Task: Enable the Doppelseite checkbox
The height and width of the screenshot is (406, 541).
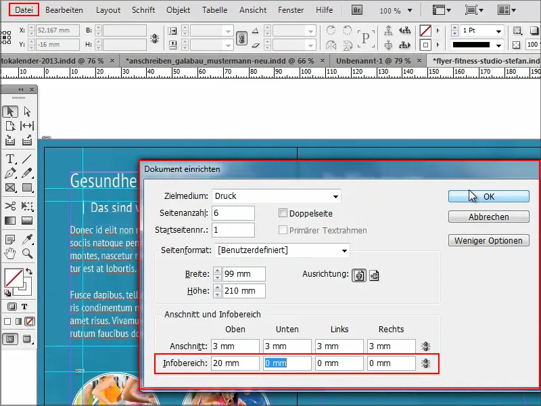Action: coord(283,213)
